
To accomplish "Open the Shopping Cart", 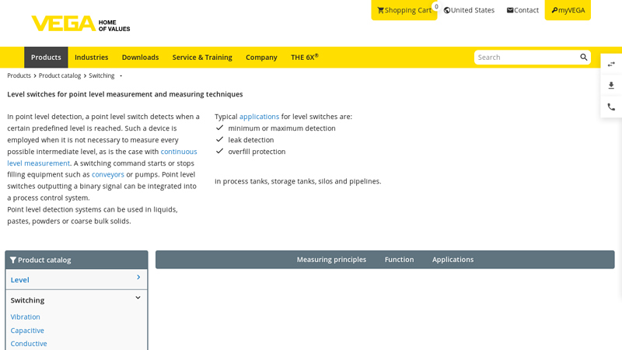I will pyautogui.click(x=404, y=10).
